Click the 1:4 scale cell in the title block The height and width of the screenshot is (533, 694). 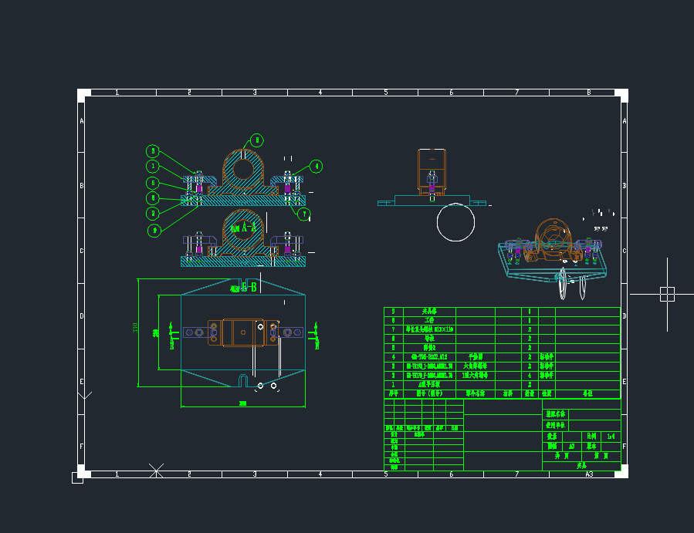pyautogui.click(x=611, y=436)
